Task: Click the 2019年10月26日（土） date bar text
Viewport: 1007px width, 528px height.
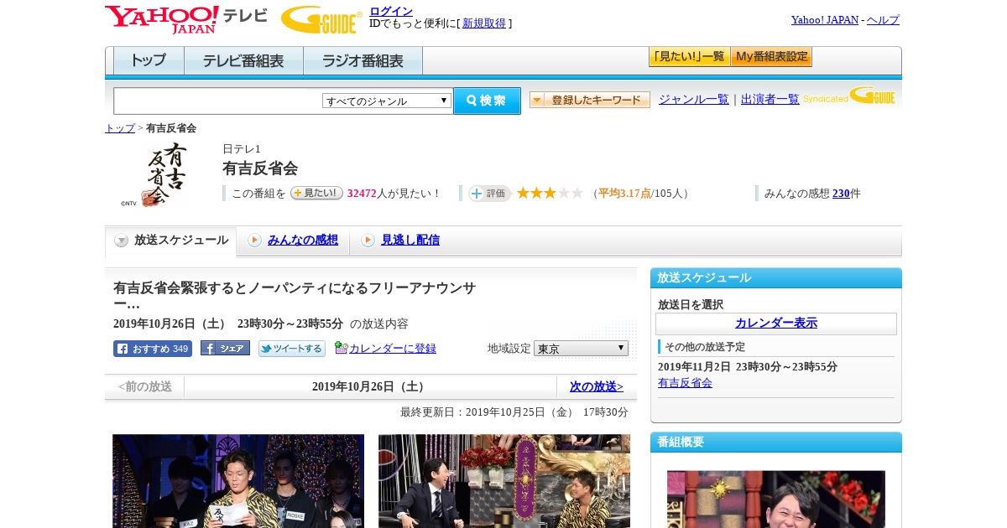Action: [370, 386]
